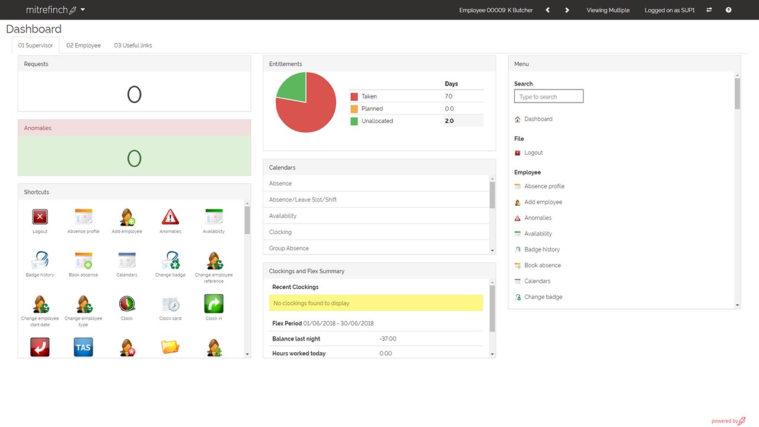Open the Badge history shortcut icon
This screenshot has width=759, height=427.
coord(40,260)
